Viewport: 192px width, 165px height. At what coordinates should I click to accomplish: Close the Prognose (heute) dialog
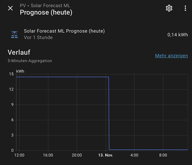click(10, 8)
